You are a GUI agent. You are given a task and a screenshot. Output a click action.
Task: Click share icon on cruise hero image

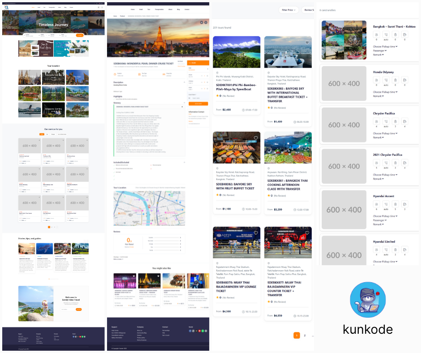coord(202,22)
